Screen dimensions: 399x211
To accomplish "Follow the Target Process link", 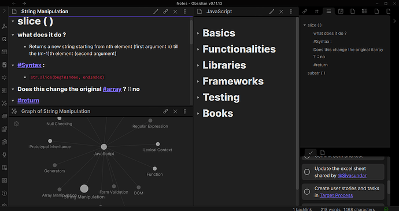I will click(x=336, y=195).
